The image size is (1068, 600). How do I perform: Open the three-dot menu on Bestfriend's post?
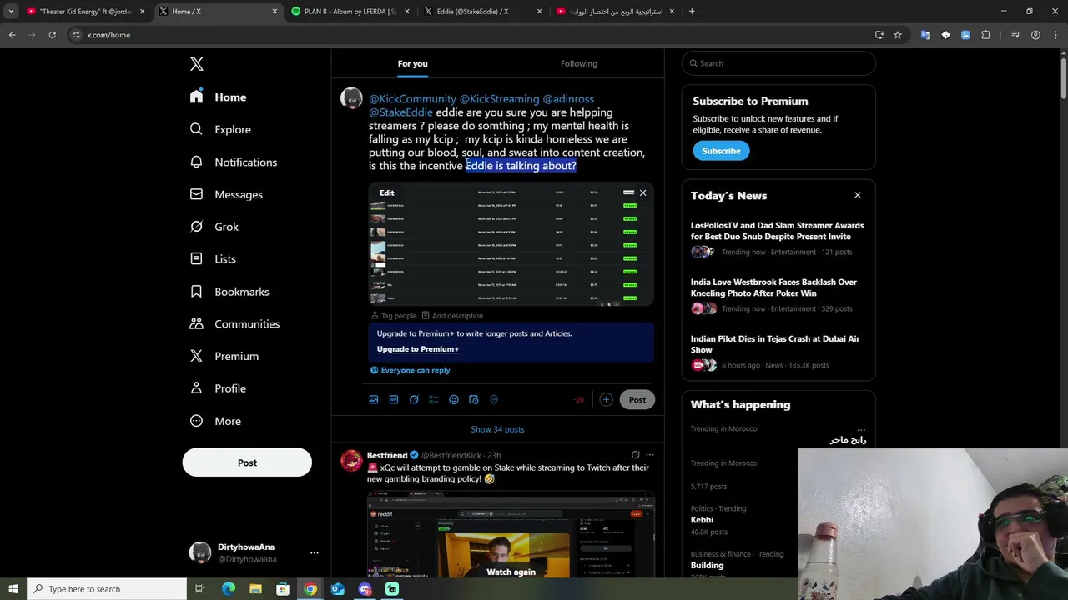click(650, 455)
